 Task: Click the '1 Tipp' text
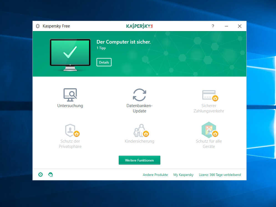(x=101, y=48)
